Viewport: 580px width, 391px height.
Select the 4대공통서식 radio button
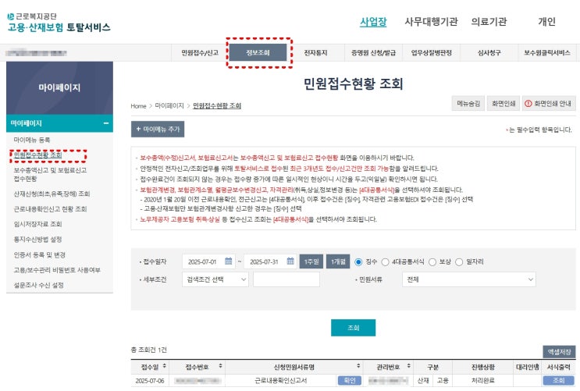pos(385,262)
